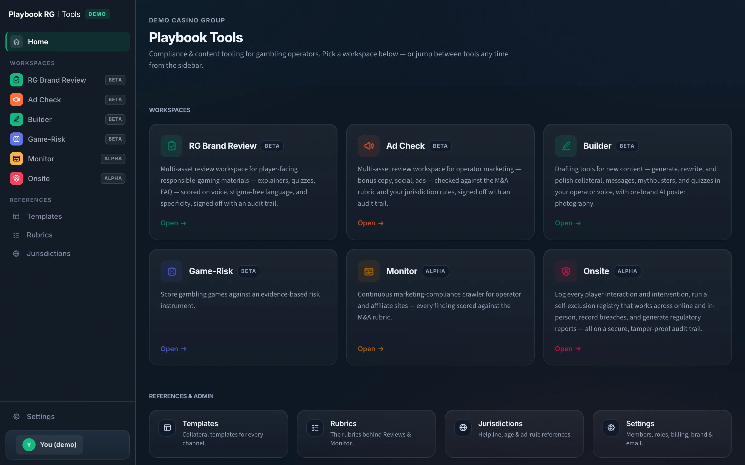Screen dimensions: 745x465
Task: Open the RG Brand Review workspace link
Action: (173, 223)
